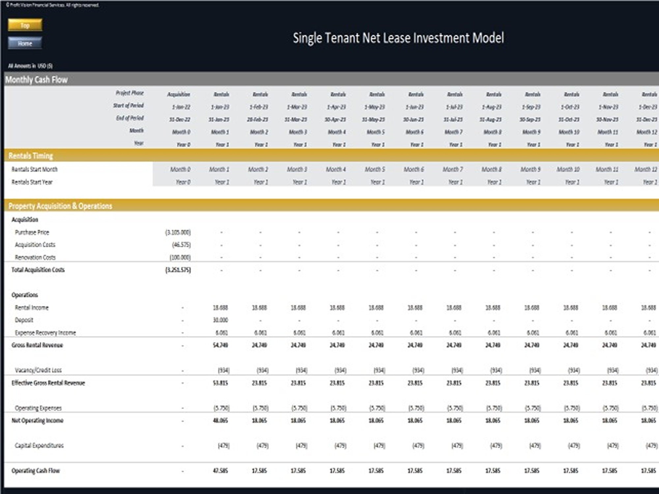Select the Property Acquisition & Operations banner
Screen dimensions: 659x494
[x=61, y=206]
